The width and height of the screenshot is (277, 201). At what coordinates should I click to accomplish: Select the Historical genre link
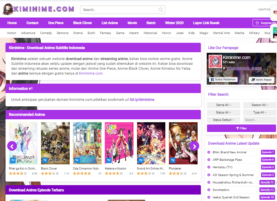150,33
